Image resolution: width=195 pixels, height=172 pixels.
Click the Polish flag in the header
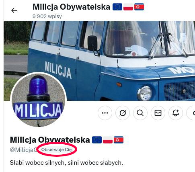click(128, 7)
